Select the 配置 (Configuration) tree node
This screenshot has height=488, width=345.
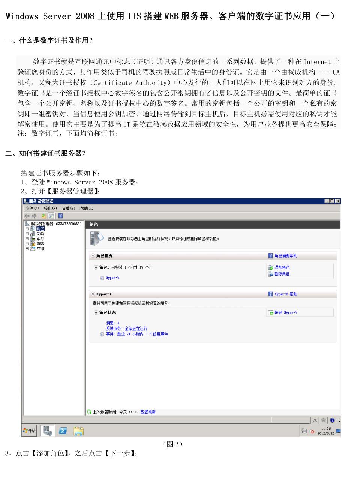(x=40, y=243)
